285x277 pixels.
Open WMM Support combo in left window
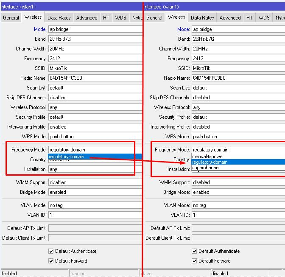coord(95,182)
